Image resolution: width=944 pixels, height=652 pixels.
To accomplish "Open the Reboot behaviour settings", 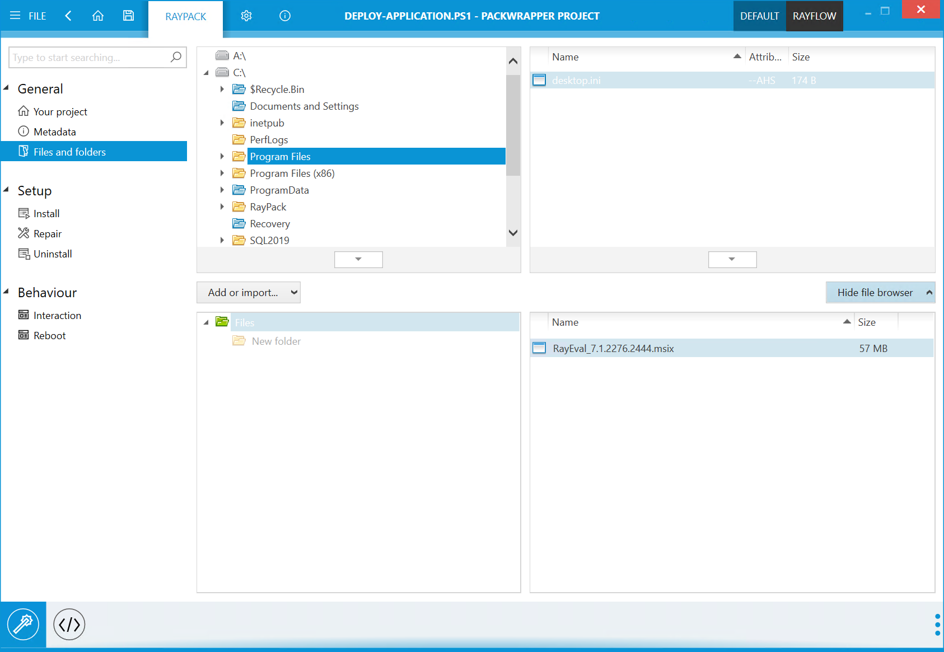I will pyautogui.click(x=50, y=335).
